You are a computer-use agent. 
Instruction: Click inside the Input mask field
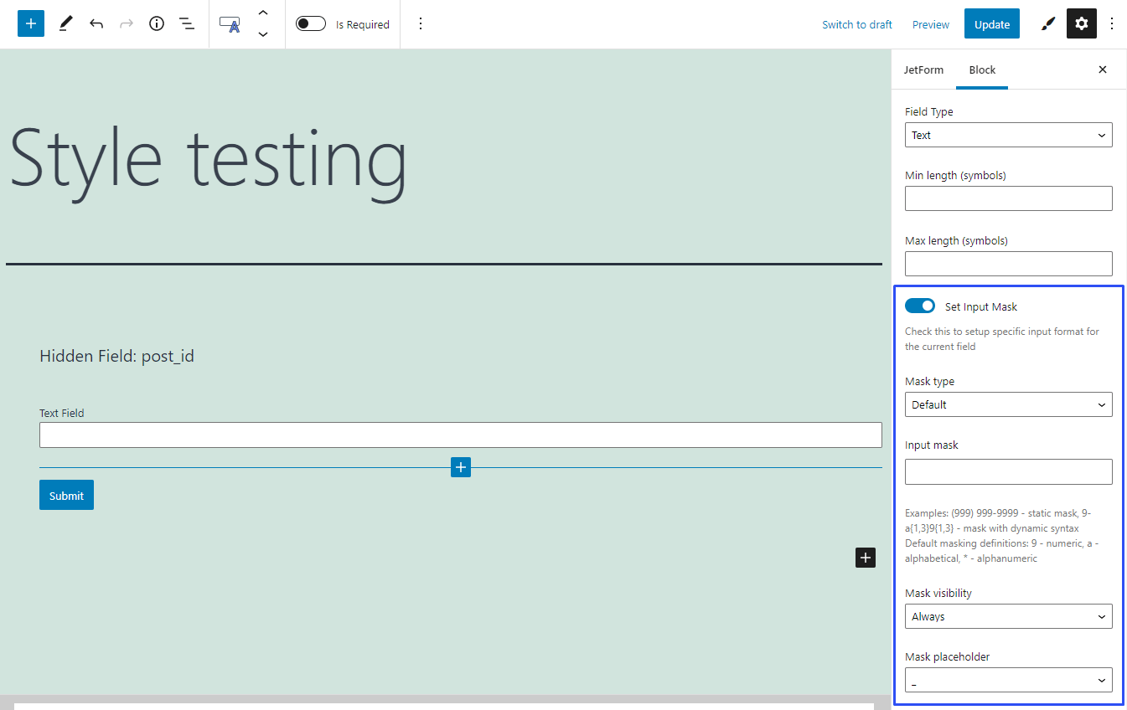pos(1008,471)
